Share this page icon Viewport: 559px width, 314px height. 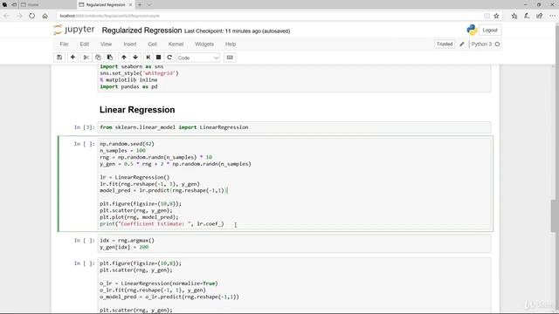point(540,16)
